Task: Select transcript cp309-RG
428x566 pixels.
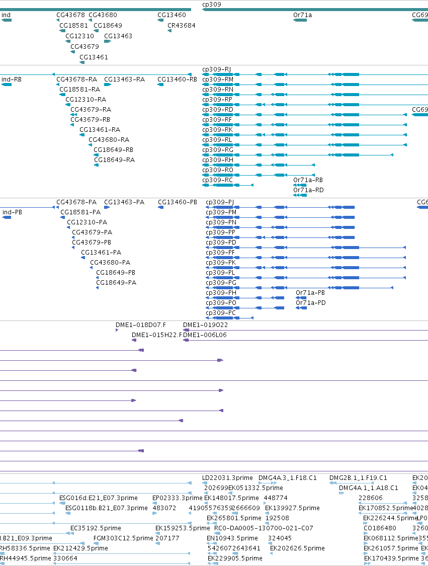Action: coord(218,150)
